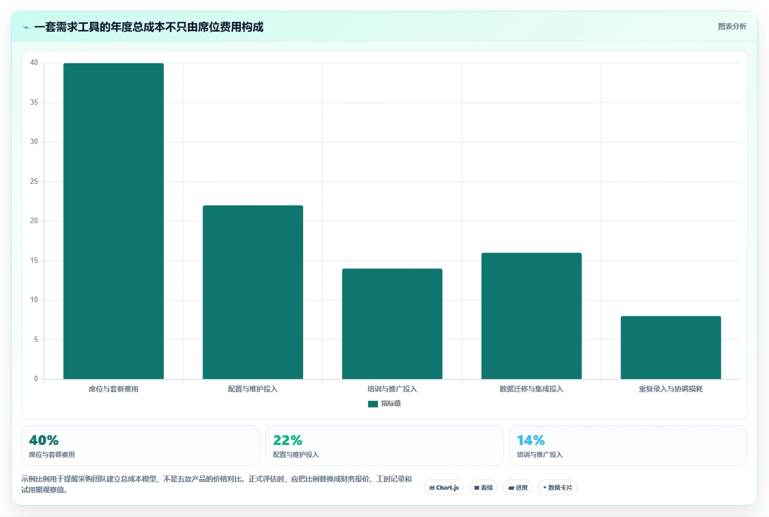This screenshot has height=517, width=769.
Task: Click the 图表分析 label in header
Action: click(732, 26)
